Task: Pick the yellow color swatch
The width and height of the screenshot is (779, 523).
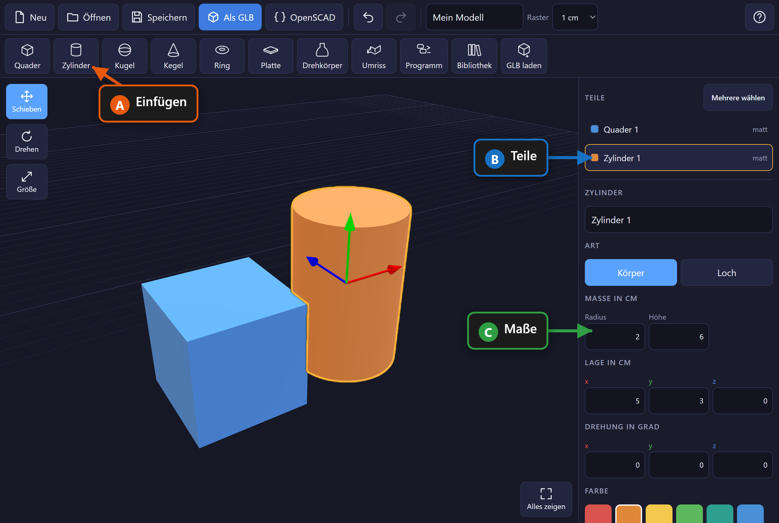Action: [x=659, y=514]
